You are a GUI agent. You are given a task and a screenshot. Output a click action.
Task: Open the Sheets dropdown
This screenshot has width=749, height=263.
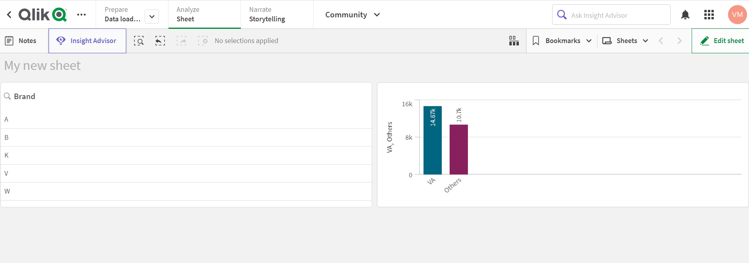(625, 41)
